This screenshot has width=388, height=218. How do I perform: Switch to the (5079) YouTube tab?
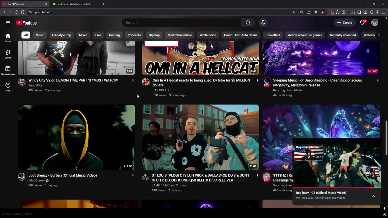click(25, 4)
